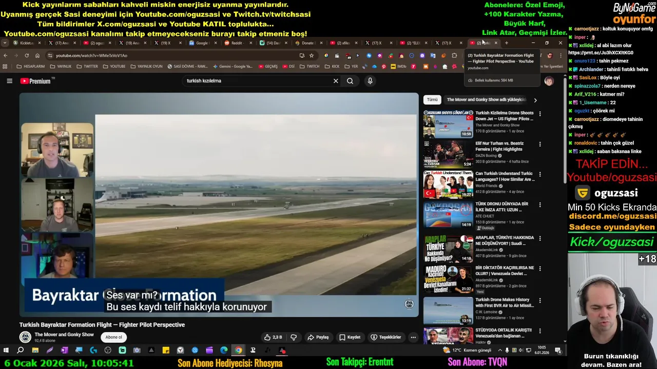Bookmark this page with the star icon
657x369 pixels.
(x=311, y=55)
